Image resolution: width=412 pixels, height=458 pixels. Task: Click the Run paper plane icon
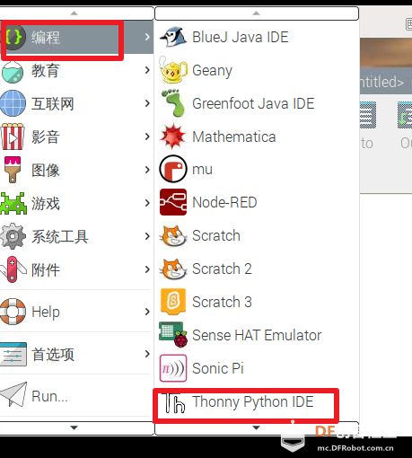pyautogui.click(x=13, y=394)
